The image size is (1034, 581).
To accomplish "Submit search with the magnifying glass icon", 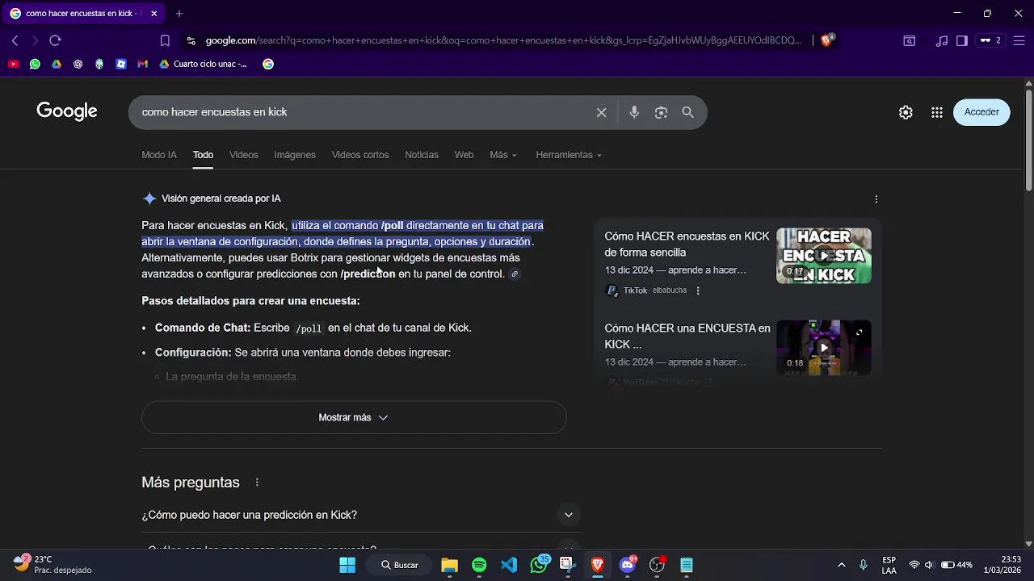I will pos(687,112).
